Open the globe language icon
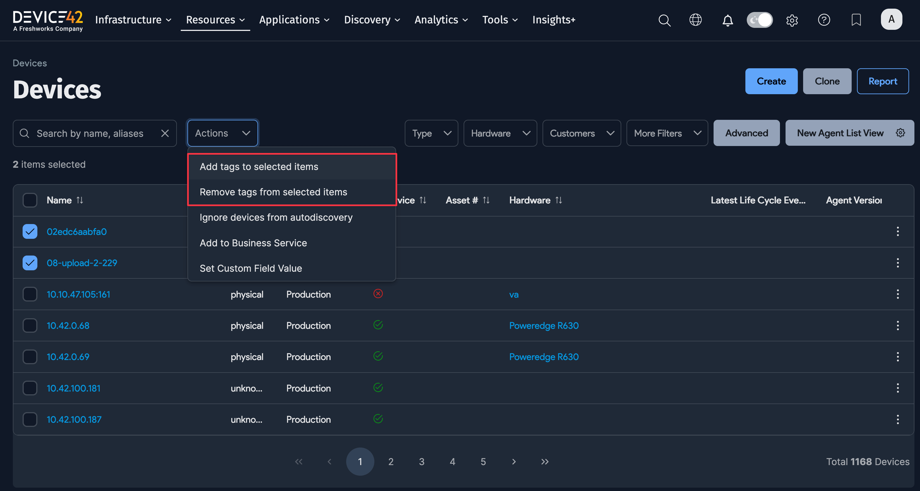Screen dimensions: 920x491 click(695, 20)
